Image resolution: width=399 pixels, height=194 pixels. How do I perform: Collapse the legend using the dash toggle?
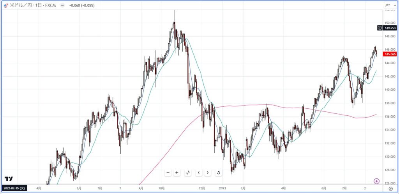click(x=62, y=5)
